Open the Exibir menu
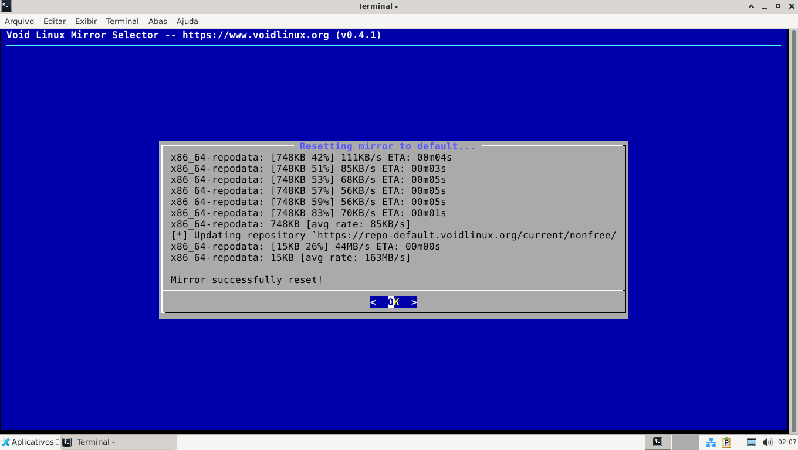This screenshot has width=798, height=450. coord(86,21)
